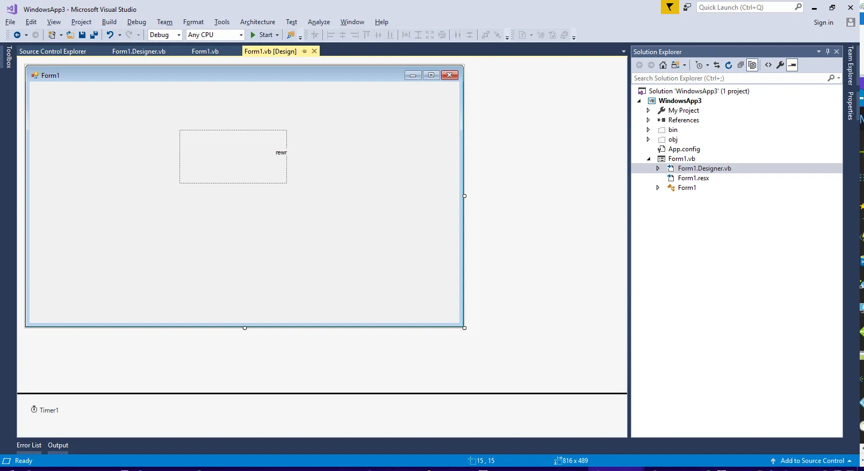Open the Any CPU platform dropdown
This screenshot has width=864, height=471.
(x=241, y=35)
